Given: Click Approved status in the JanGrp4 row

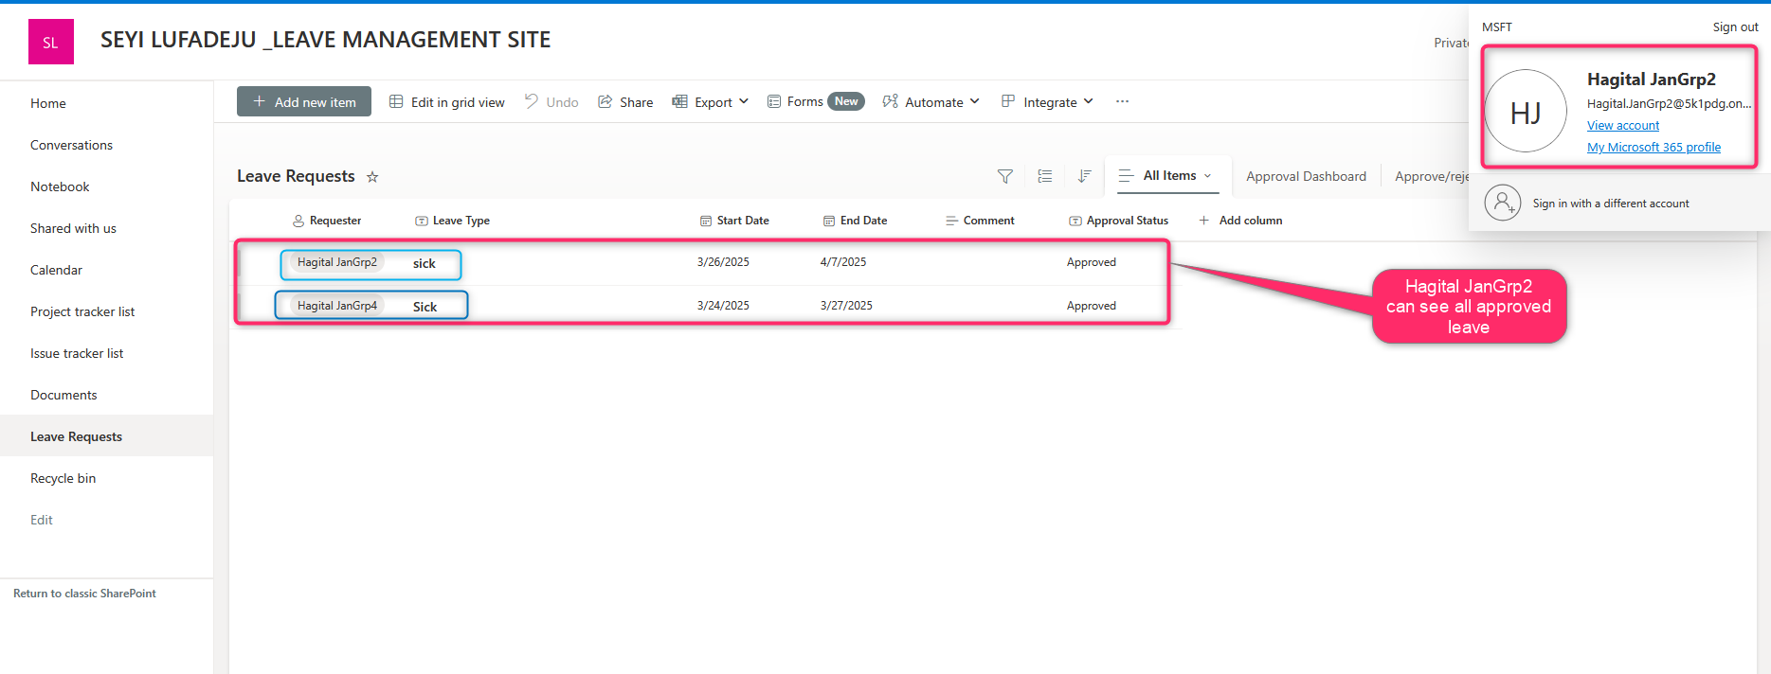Looking at the screenshot, I should tap(1092, 306).
